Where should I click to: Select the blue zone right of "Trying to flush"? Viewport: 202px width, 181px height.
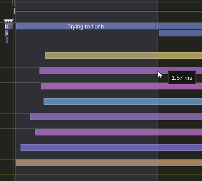click(179, 26)
